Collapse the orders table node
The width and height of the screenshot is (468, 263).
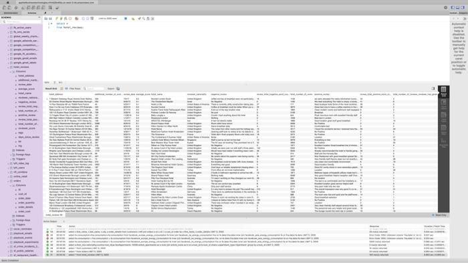click(x=8, y=181)
